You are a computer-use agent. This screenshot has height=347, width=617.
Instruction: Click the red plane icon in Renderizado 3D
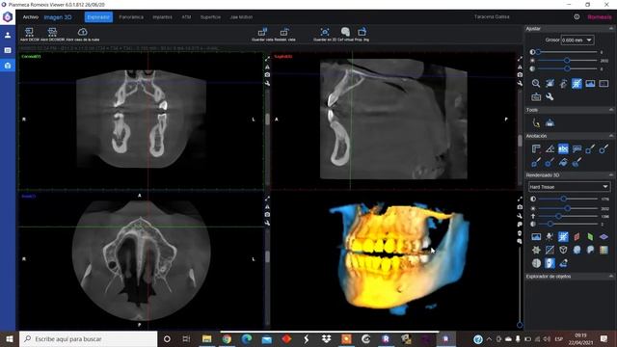tap(577, 236)
